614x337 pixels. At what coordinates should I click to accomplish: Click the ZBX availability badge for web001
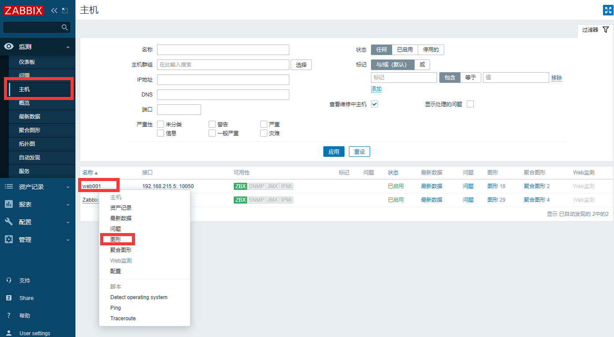[x=240, y=186]
